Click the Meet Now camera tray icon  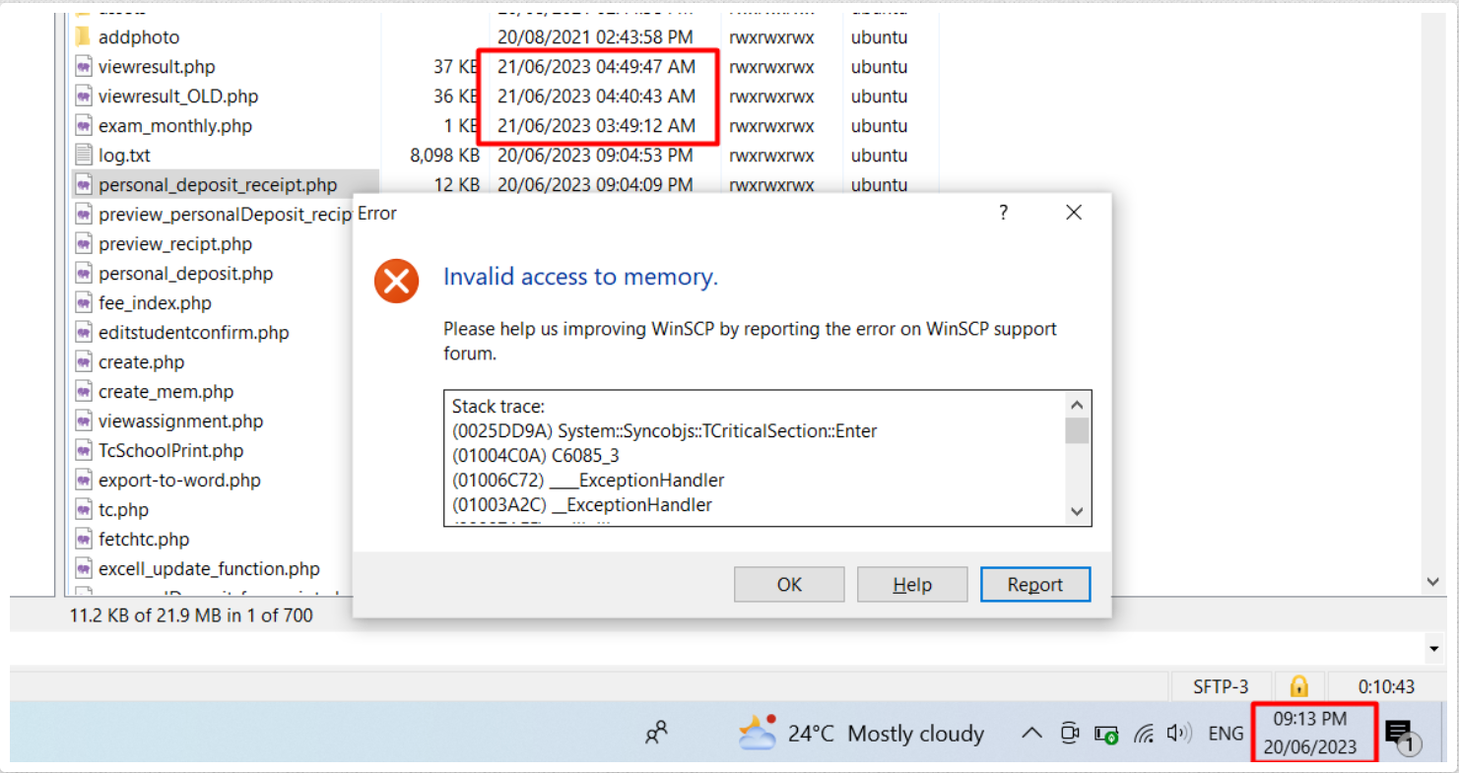point(1070,733)
